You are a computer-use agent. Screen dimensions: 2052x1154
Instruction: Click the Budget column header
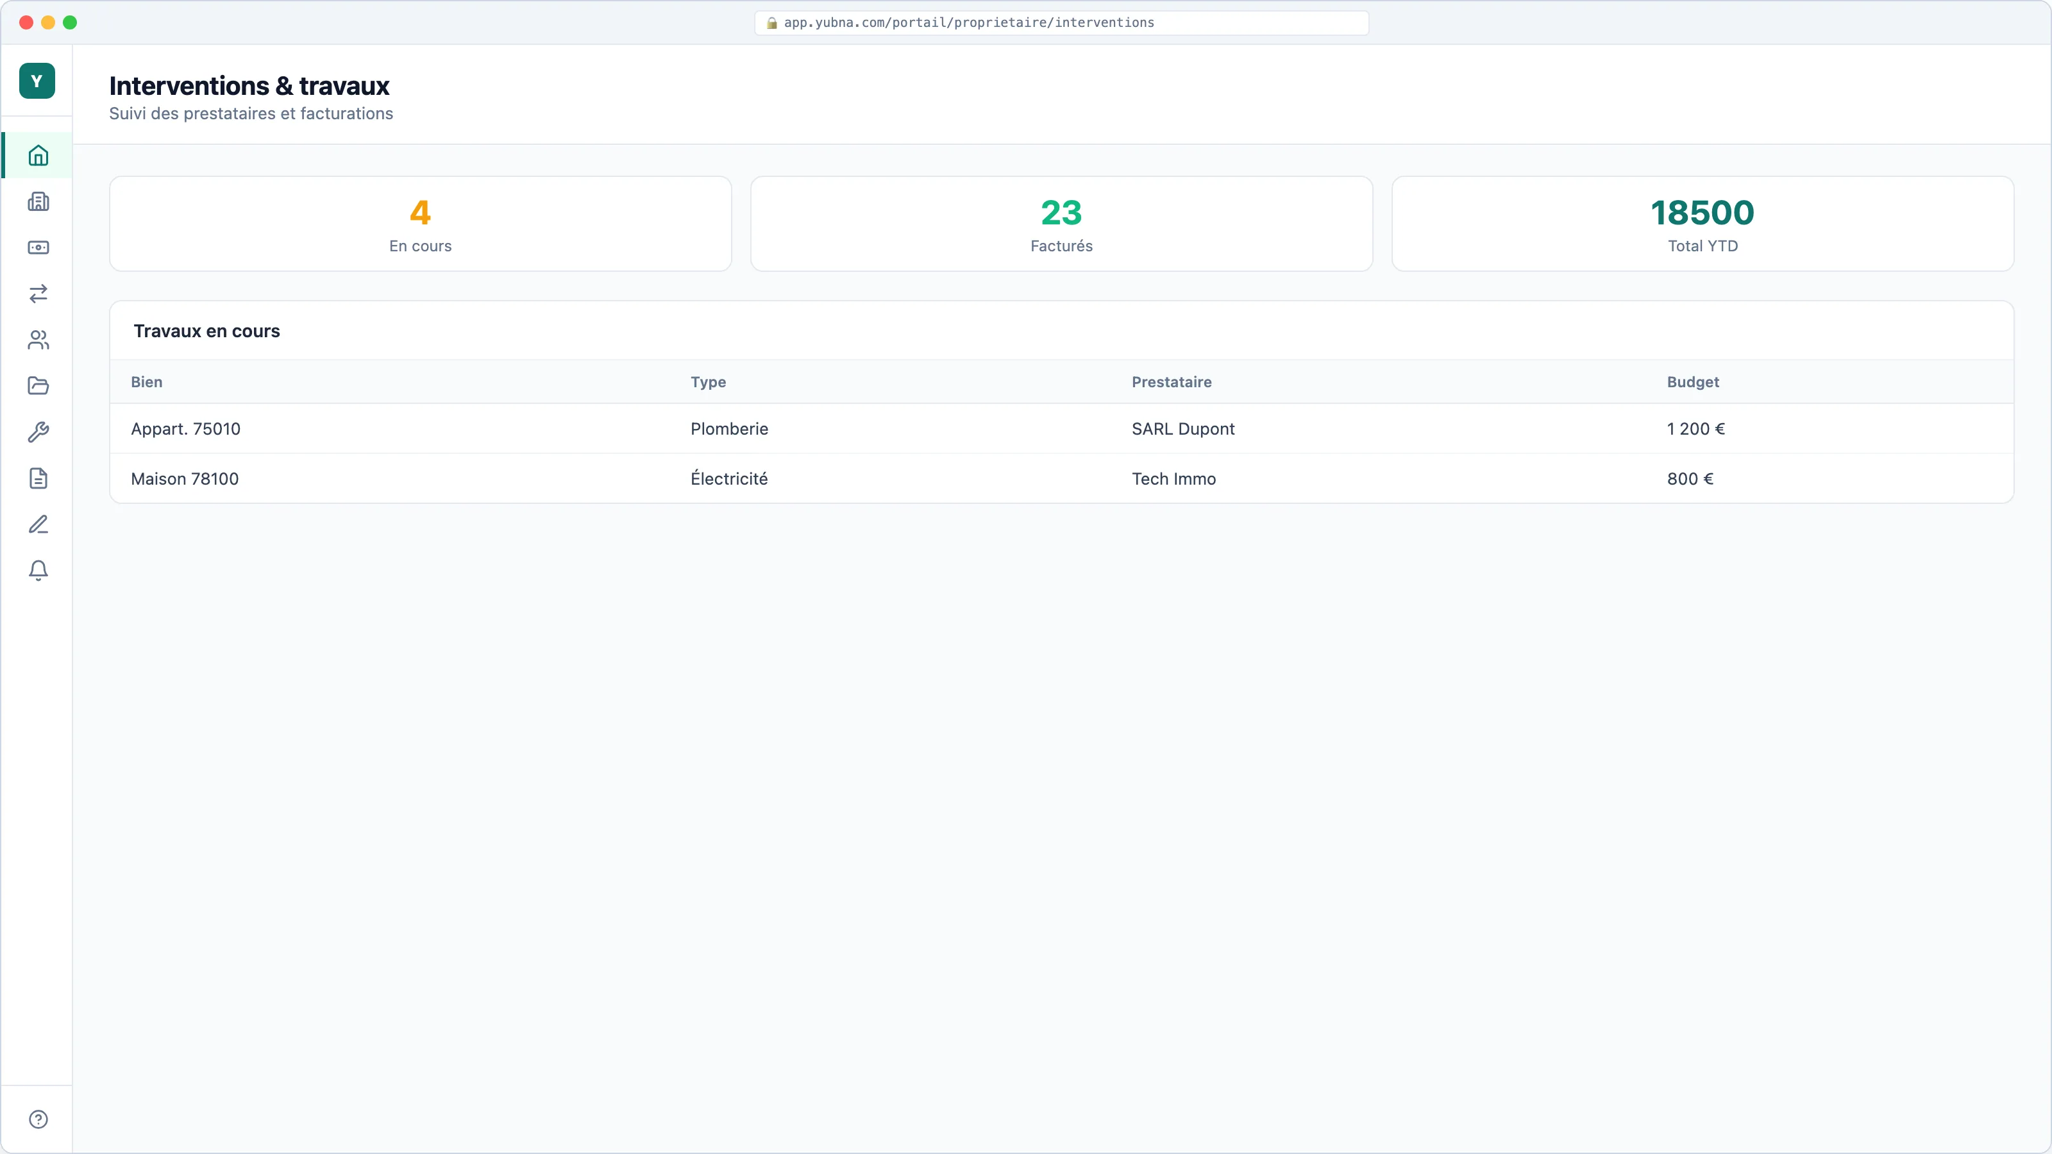(1693, 382)
